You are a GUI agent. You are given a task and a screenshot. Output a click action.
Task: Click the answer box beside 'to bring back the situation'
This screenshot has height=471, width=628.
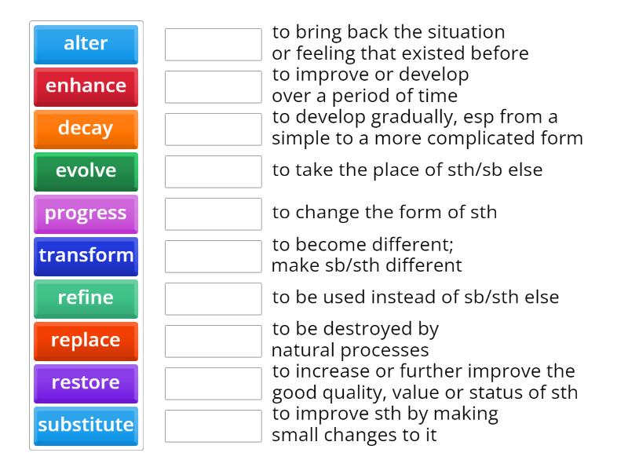213,43
